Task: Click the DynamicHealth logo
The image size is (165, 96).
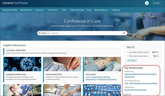Action: [15, 3]
